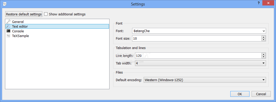Select the TeXSample settings category
276x102 pixels.
pyautogui.click(x=57, y=36)
